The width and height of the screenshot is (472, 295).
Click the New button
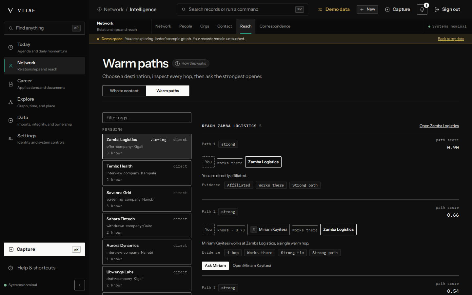click(x=367, y=10)
